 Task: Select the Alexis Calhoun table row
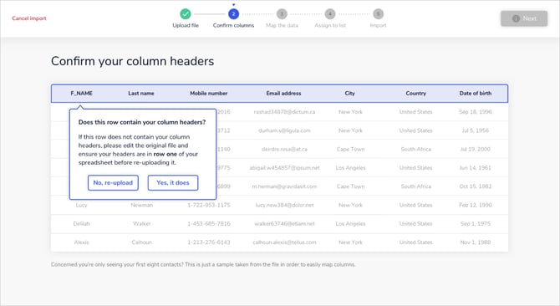pos(279,242)
